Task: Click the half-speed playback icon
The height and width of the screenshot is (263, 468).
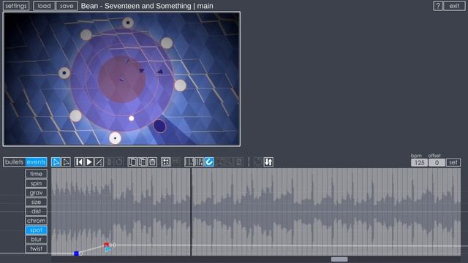Action: coord(99,162)
